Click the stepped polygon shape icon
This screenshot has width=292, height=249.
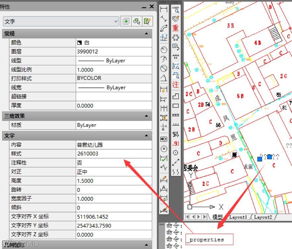click(176, 96)
